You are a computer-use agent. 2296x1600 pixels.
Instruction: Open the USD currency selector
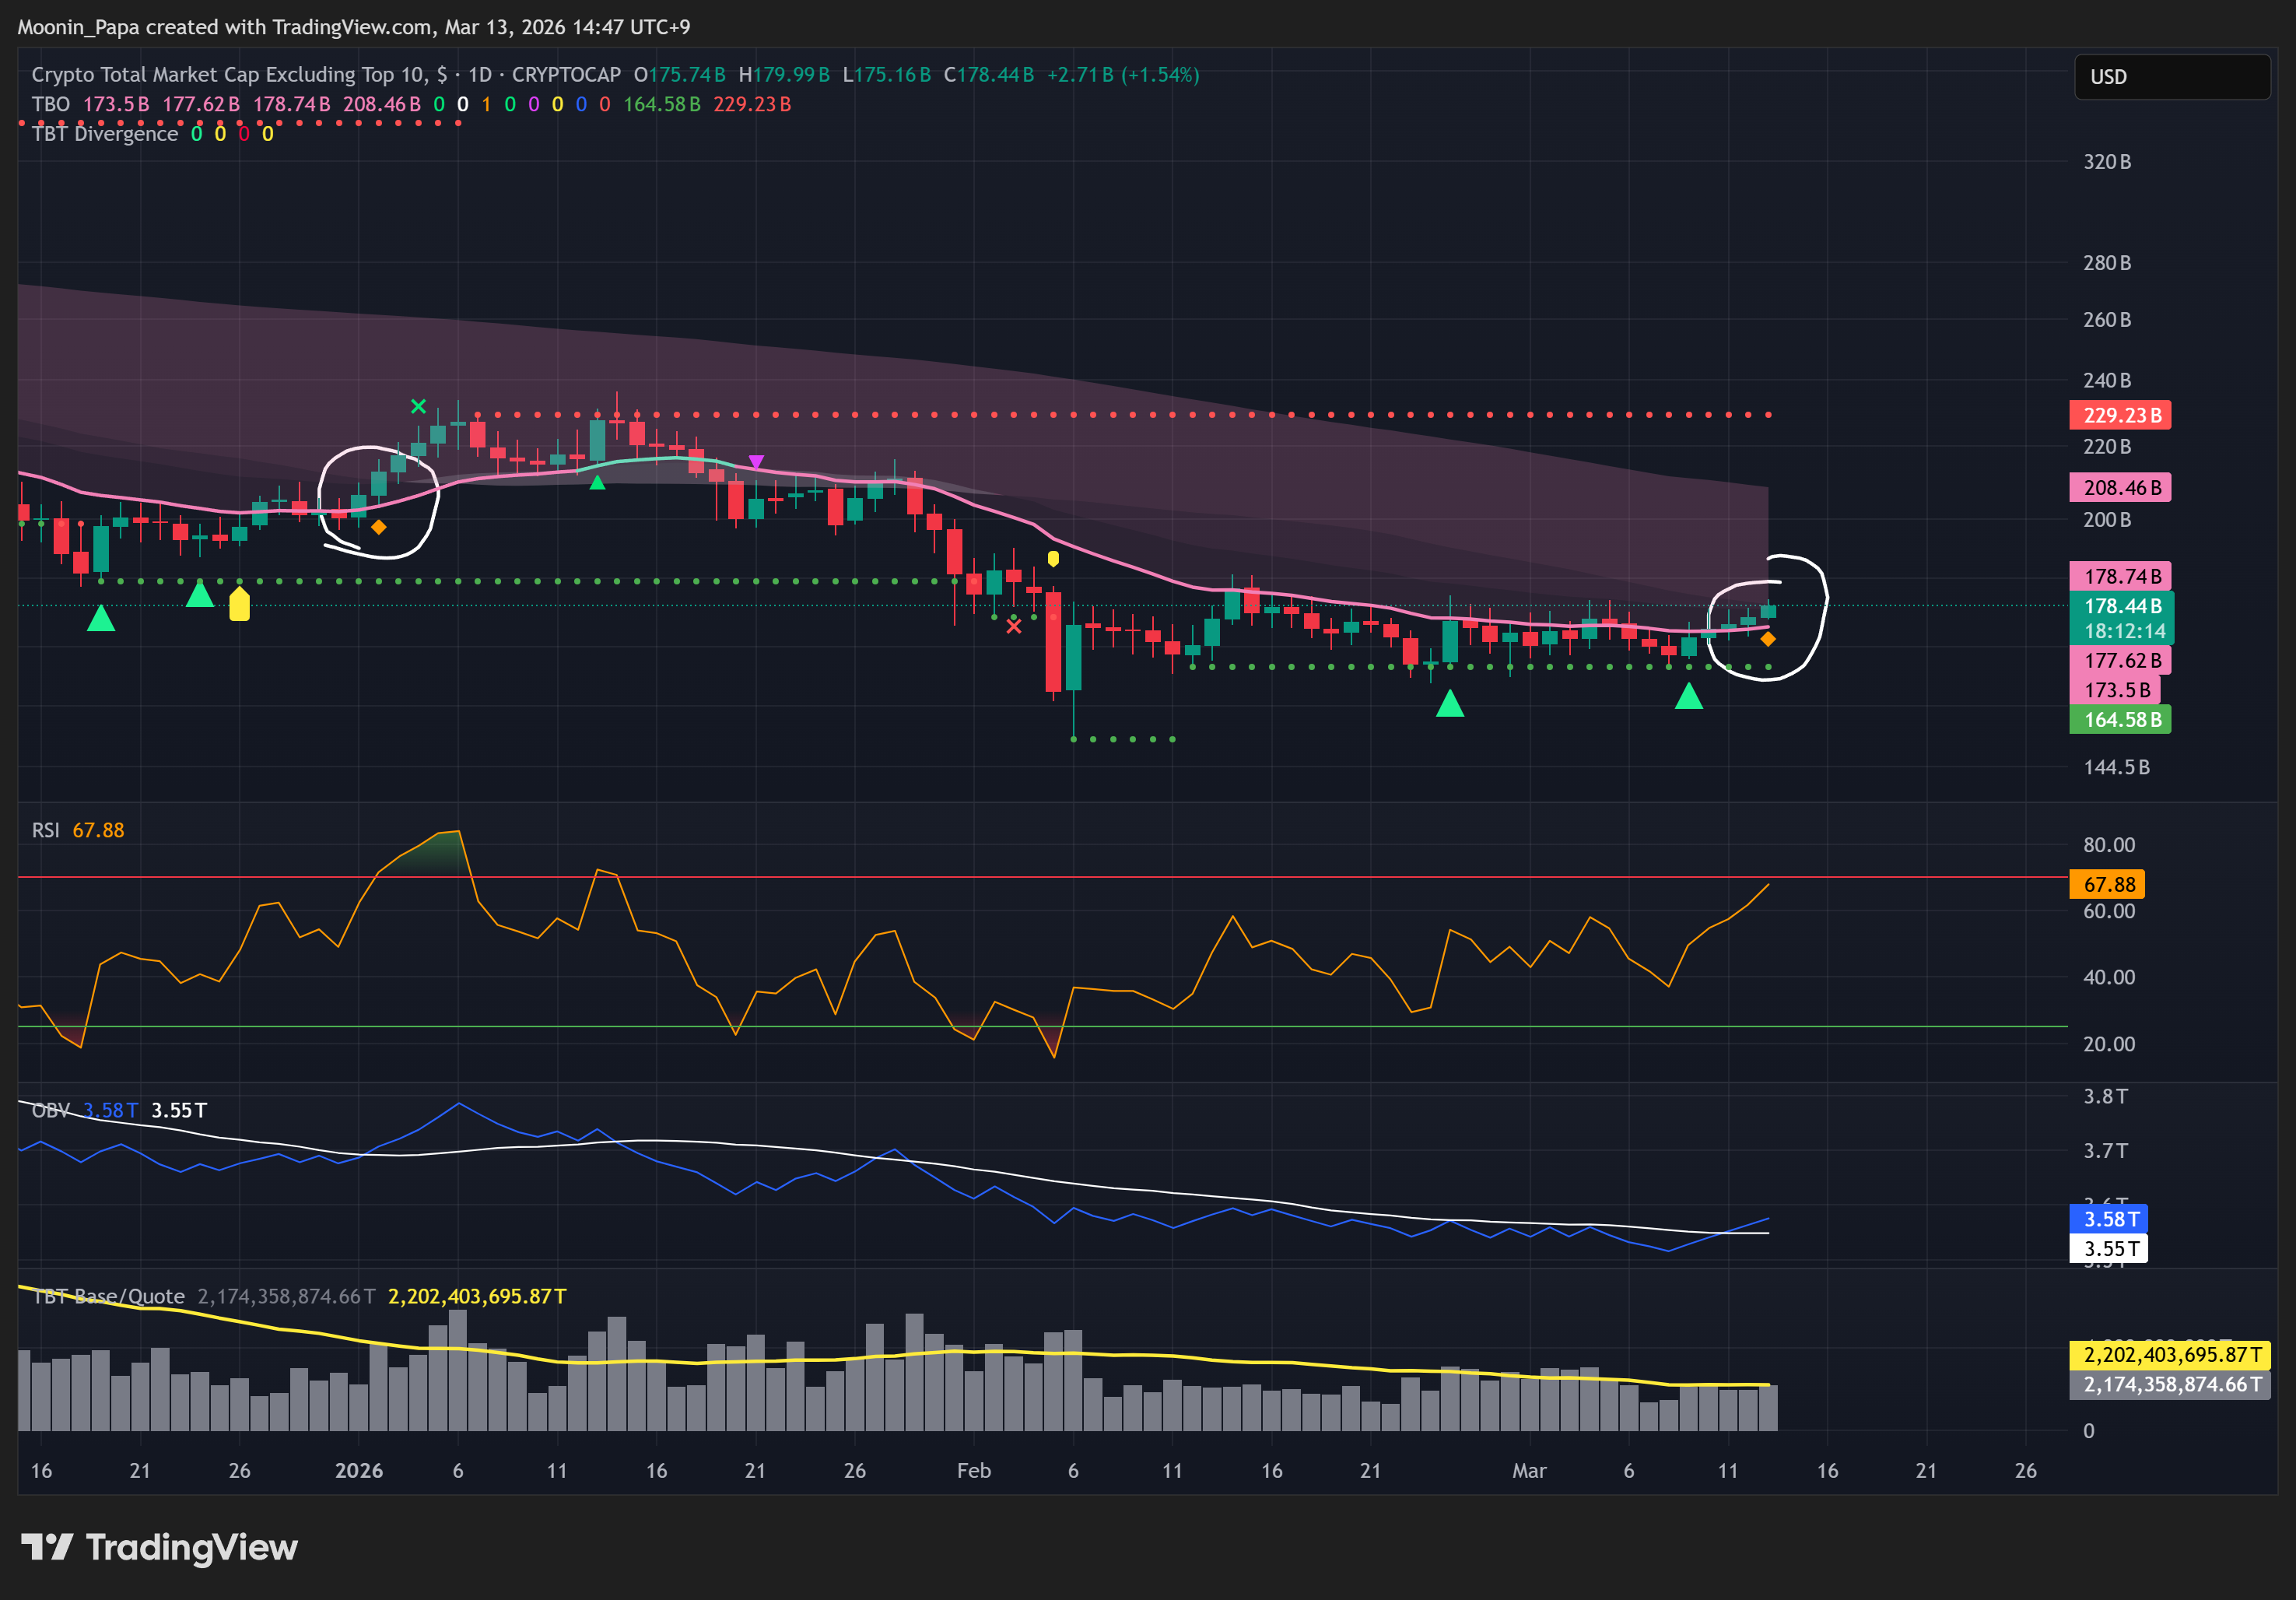[x=2171, y=77]
